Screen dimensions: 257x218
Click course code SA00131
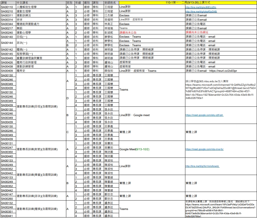7,144
